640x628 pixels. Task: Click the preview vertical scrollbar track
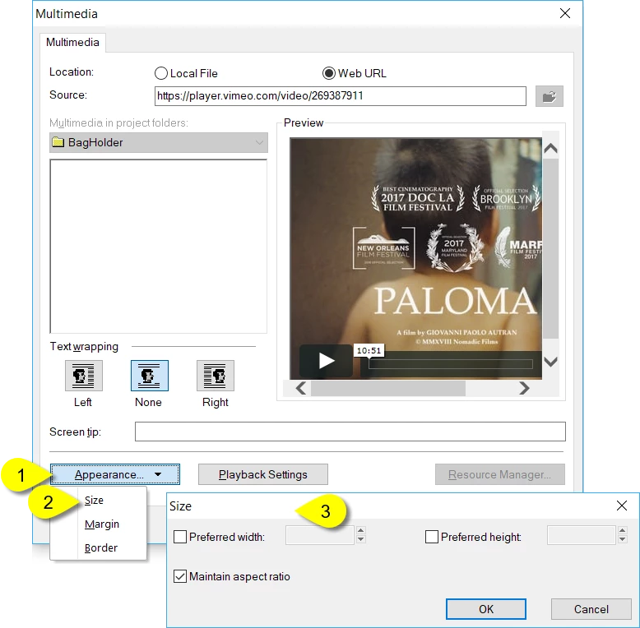(550, 249)
